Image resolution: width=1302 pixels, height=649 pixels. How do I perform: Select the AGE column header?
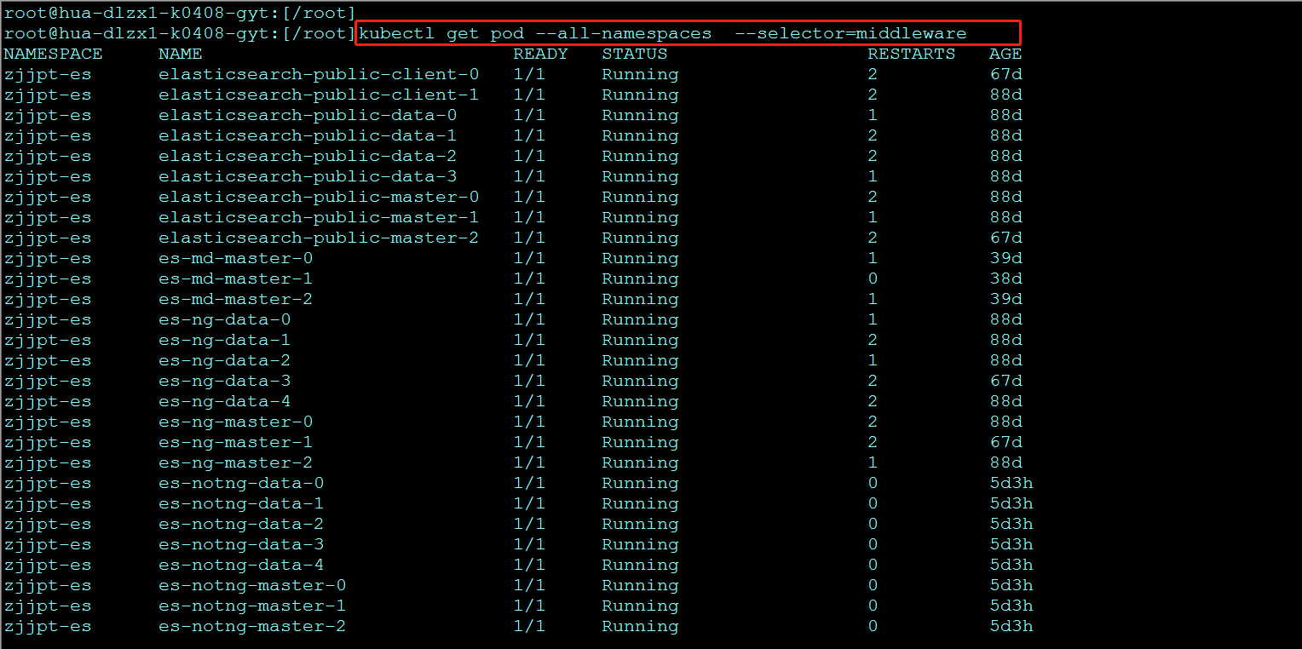click(1005, 54)
